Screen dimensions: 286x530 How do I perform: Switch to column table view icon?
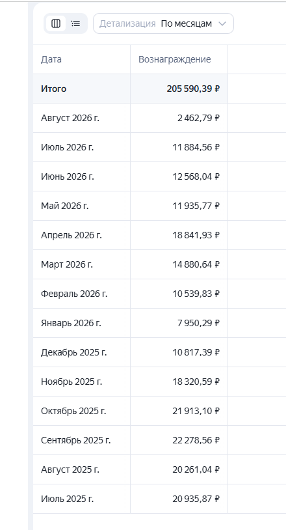[x=56, y=23]
